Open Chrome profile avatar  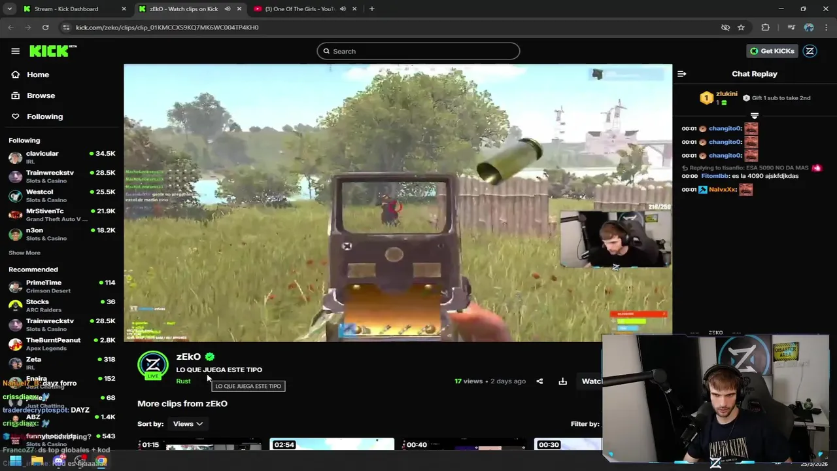point(809,27)
